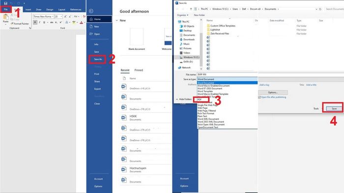Viewport: 344px width, 193px height.
Task: Switch to the Draw ribbon tab
Action: click(x=39, y=10)
